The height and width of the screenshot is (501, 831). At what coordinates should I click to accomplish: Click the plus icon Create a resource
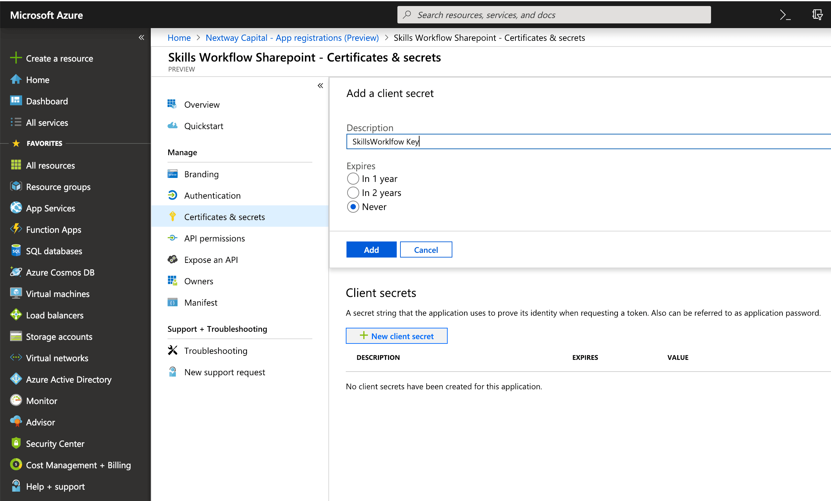tap(16, 58)
